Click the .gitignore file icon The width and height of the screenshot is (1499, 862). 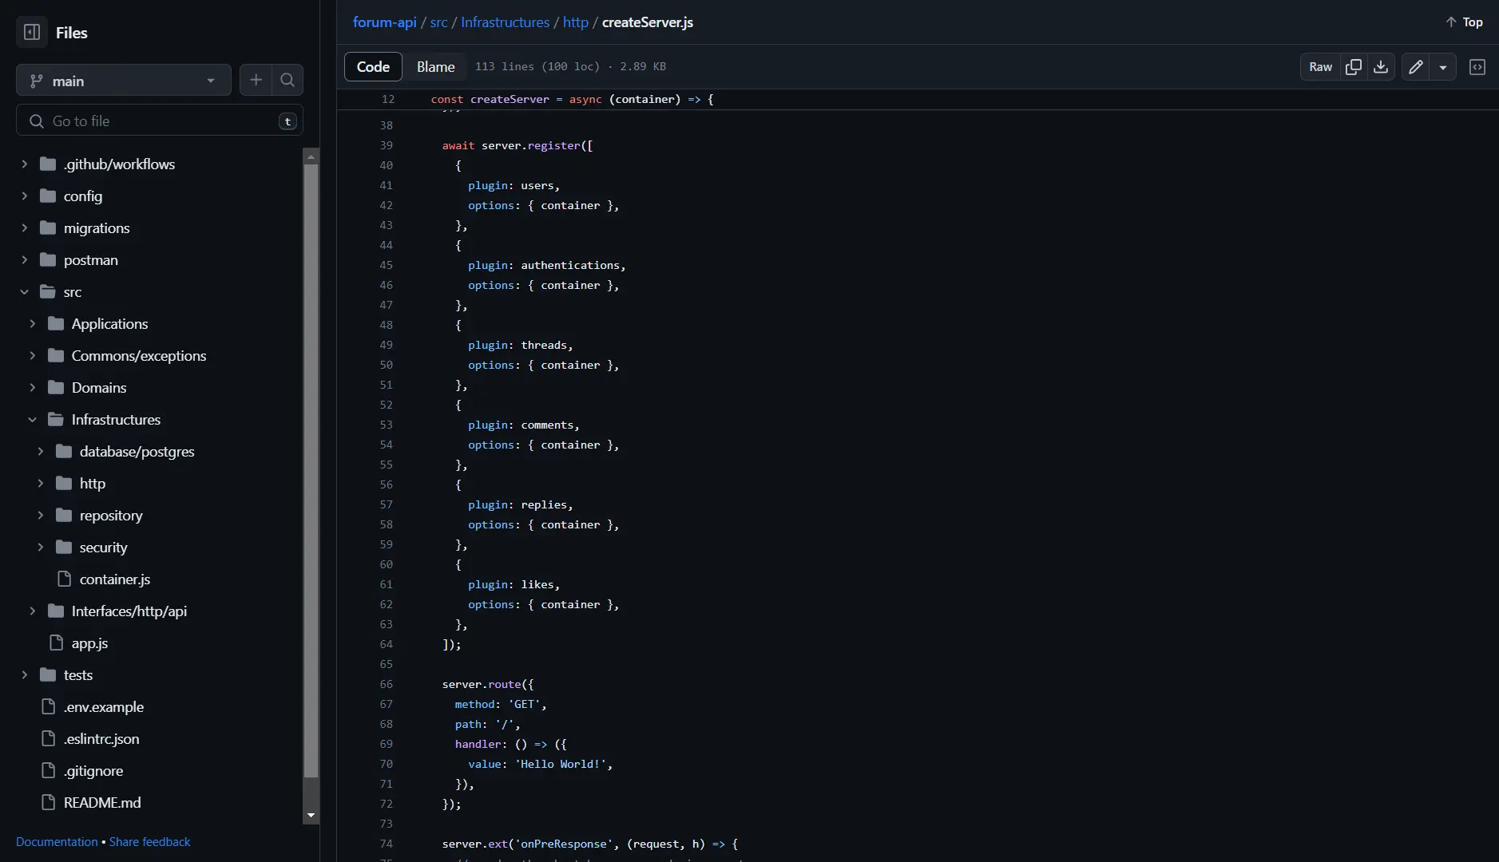[48, 770]
